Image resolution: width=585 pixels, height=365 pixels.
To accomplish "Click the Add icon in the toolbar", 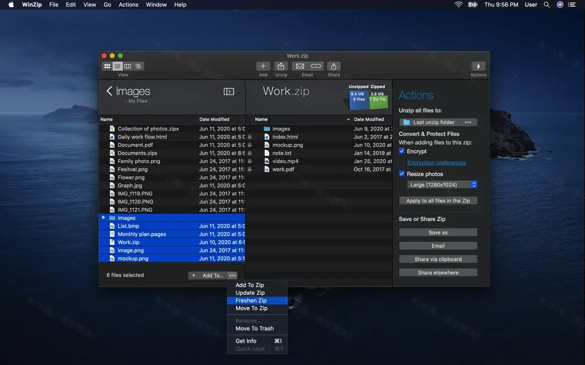I will (x=263, y=66).
